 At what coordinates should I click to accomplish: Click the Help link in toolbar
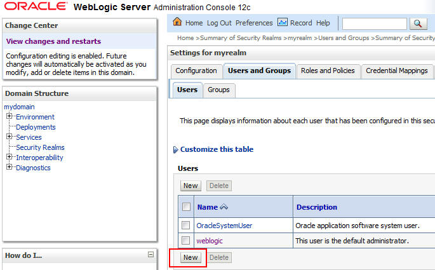[x=323, y=23]
